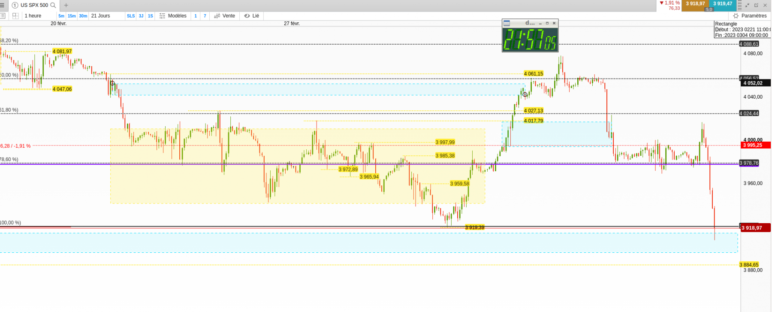Switch timeframe to 30m
This screenshot has height=312, width=772.
[x=83, y=16]
